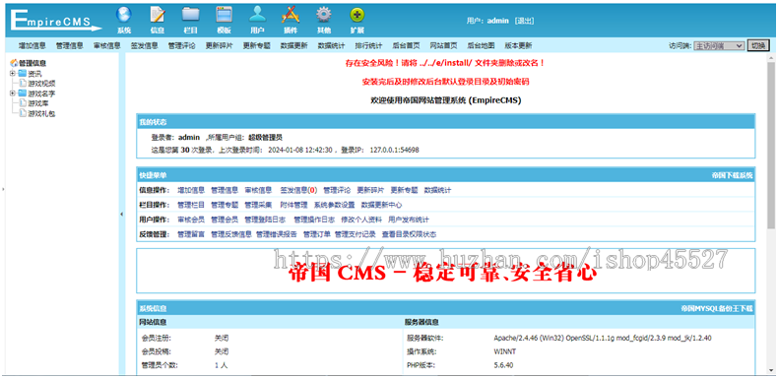Select 后台地图 in the top submenu bar
This screenshot has width=778, height=378.
point(481,45)
